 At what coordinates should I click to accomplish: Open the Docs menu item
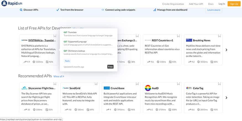(210, 4)
